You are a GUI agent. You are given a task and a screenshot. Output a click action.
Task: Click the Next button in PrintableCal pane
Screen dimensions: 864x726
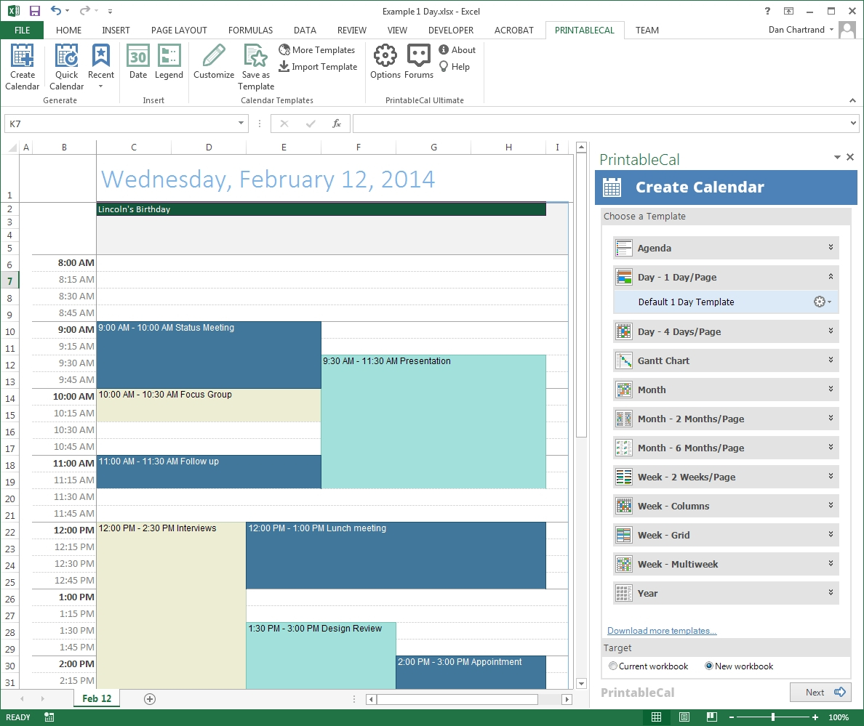[820, 693]
